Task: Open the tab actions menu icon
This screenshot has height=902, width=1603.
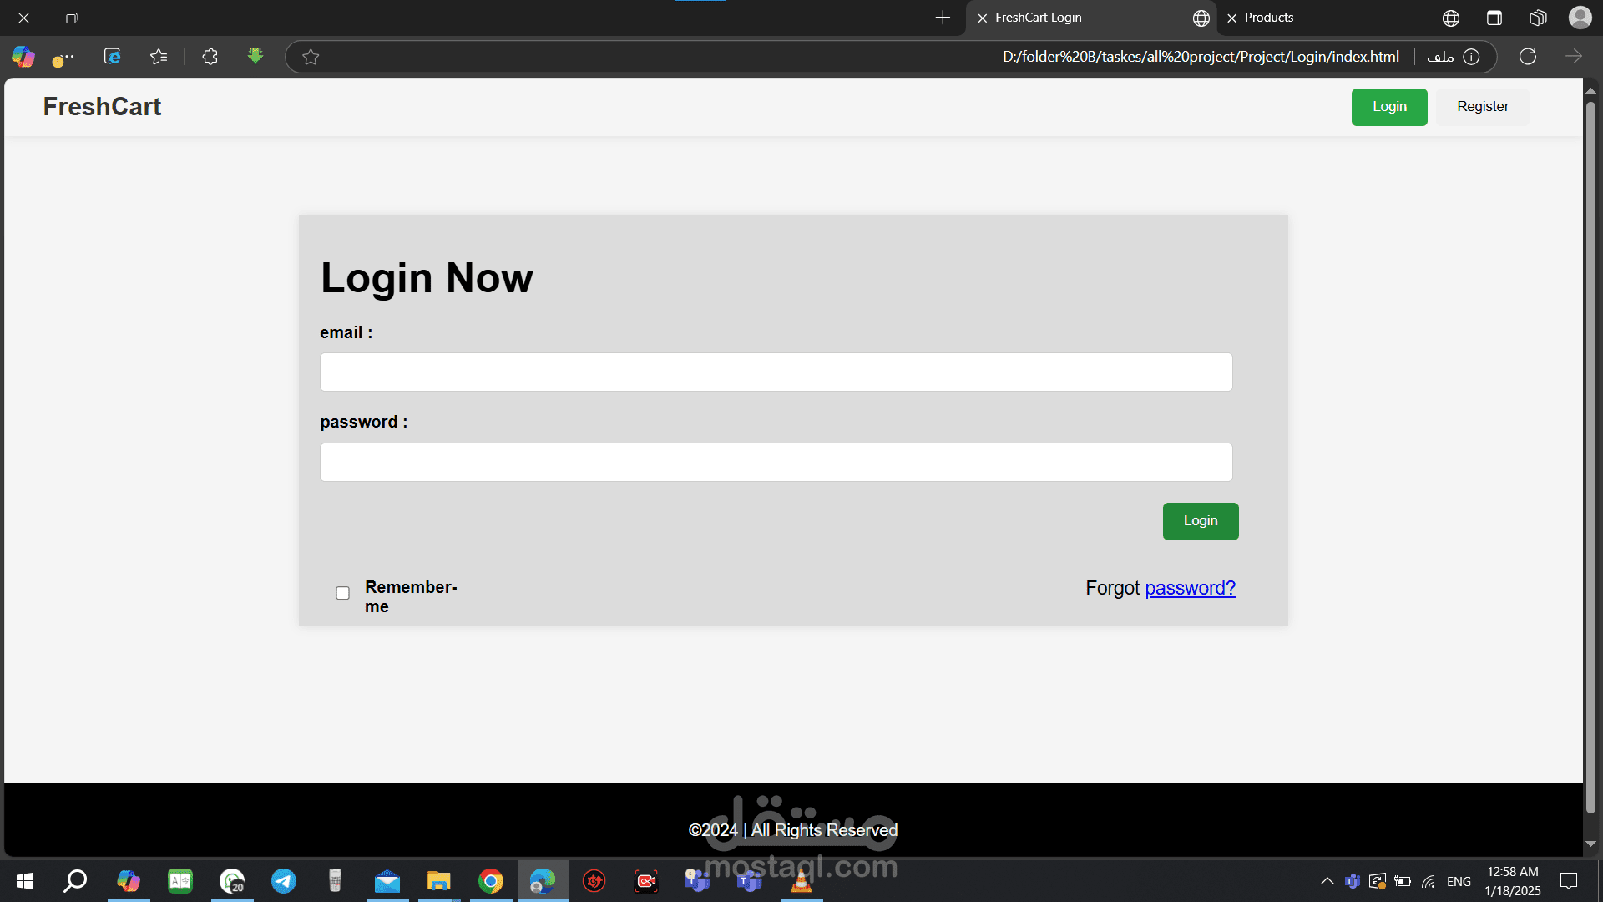Action: (x=1494, y=18)
